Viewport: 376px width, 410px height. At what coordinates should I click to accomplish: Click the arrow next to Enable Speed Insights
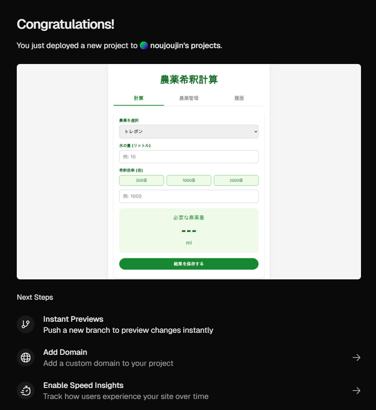tap(357, 391)
